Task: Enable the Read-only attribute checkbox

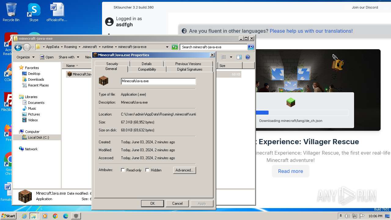Action: (x=123, y=170)
